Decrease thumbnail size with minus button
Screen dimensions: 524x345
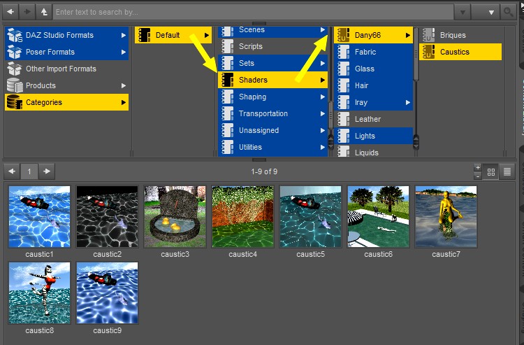point(478,176)
